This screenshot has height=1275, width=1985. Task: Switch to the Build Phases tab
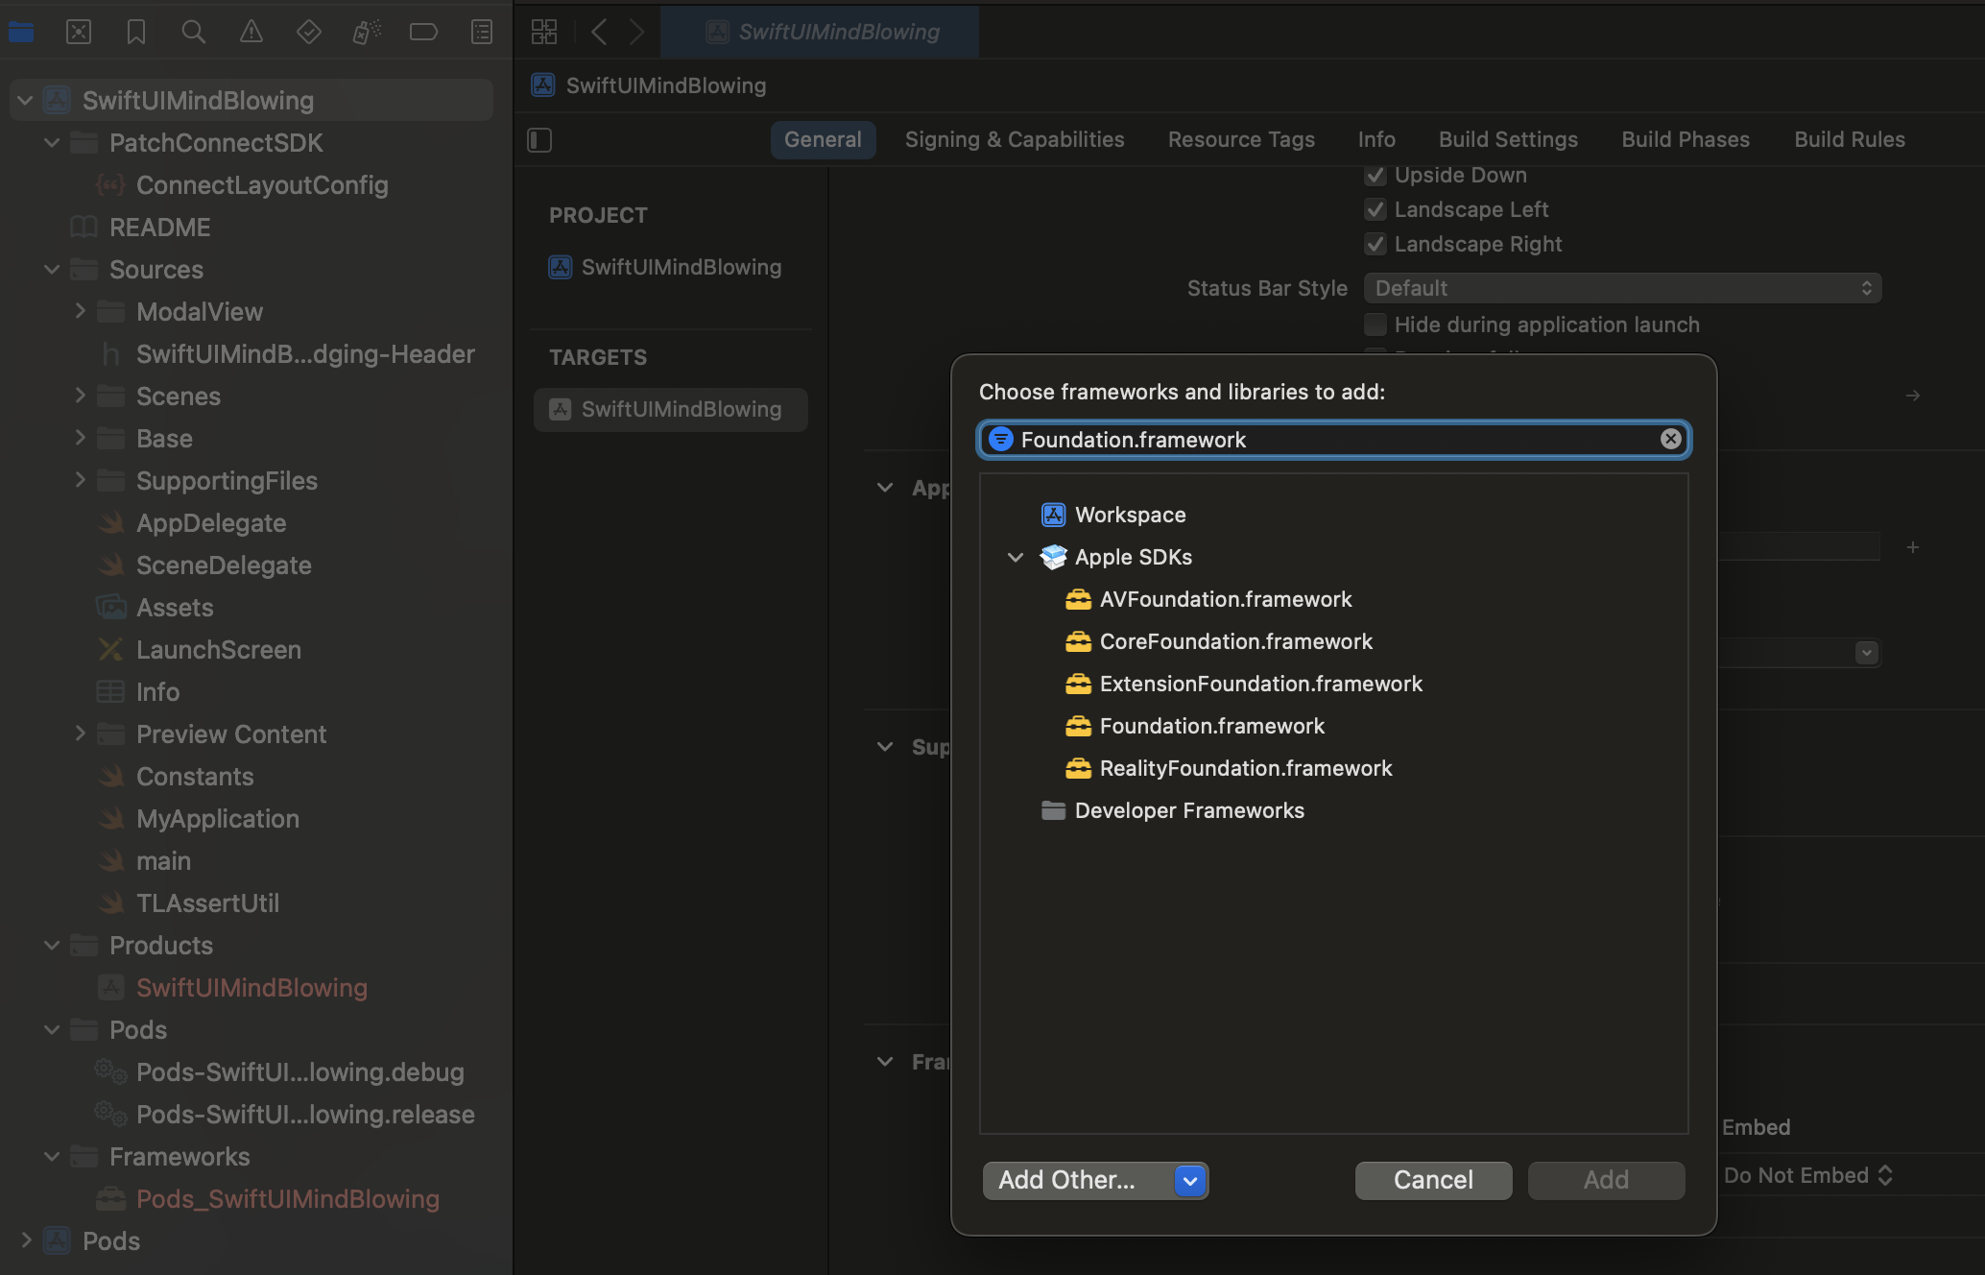[x=1686, y=140]
